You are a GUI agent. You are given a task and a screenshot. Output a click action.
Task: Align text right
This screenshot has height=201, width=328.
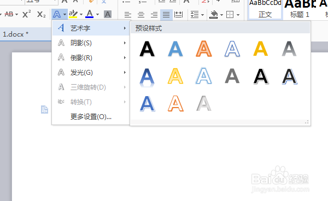154,15
